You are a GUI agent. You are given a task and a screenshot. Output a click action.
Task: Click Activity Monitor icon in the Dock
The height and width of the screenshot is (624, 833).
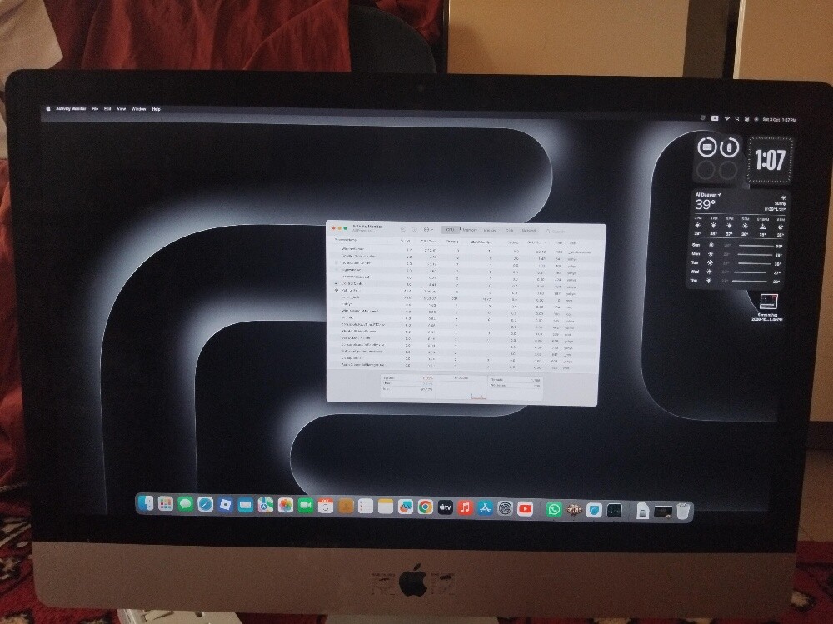(615, 511)
